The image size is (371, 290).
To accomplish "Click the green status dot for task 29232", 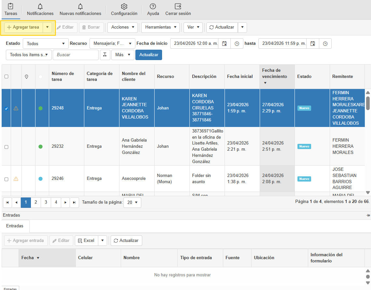I will click(40, 147).
